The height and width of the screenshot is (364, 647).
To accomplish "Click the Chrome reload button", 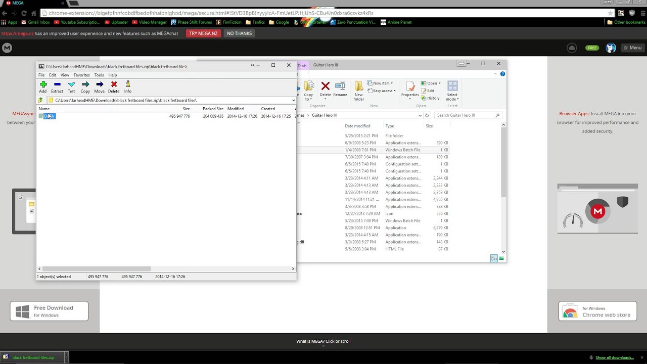I will 24,13.
